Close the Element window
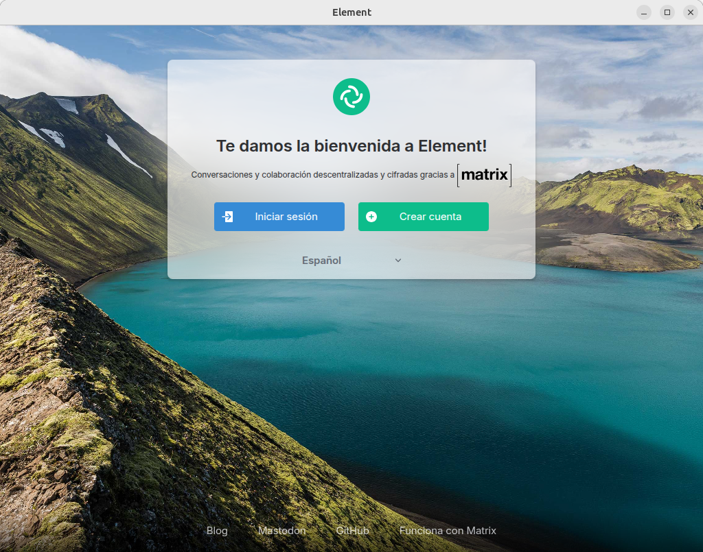Viewport: 703px width, 552px height. tap(691, 12)
